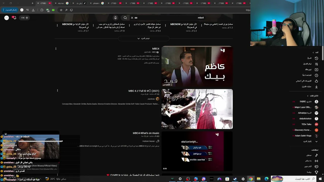
Task: Play the What's on tonight thumbnail
Action: pyautogui.click(x=197, y=151)
